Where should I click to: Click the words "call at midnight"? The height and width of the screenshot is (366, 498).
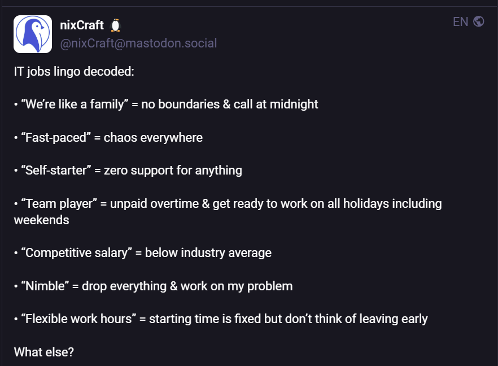[x=276, y=104]
